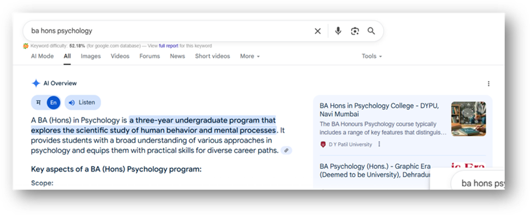Image resolution: width=530 pixels, height=215 pixels.
Task: Open the Tools dropdown
Action: coord(371,56)
